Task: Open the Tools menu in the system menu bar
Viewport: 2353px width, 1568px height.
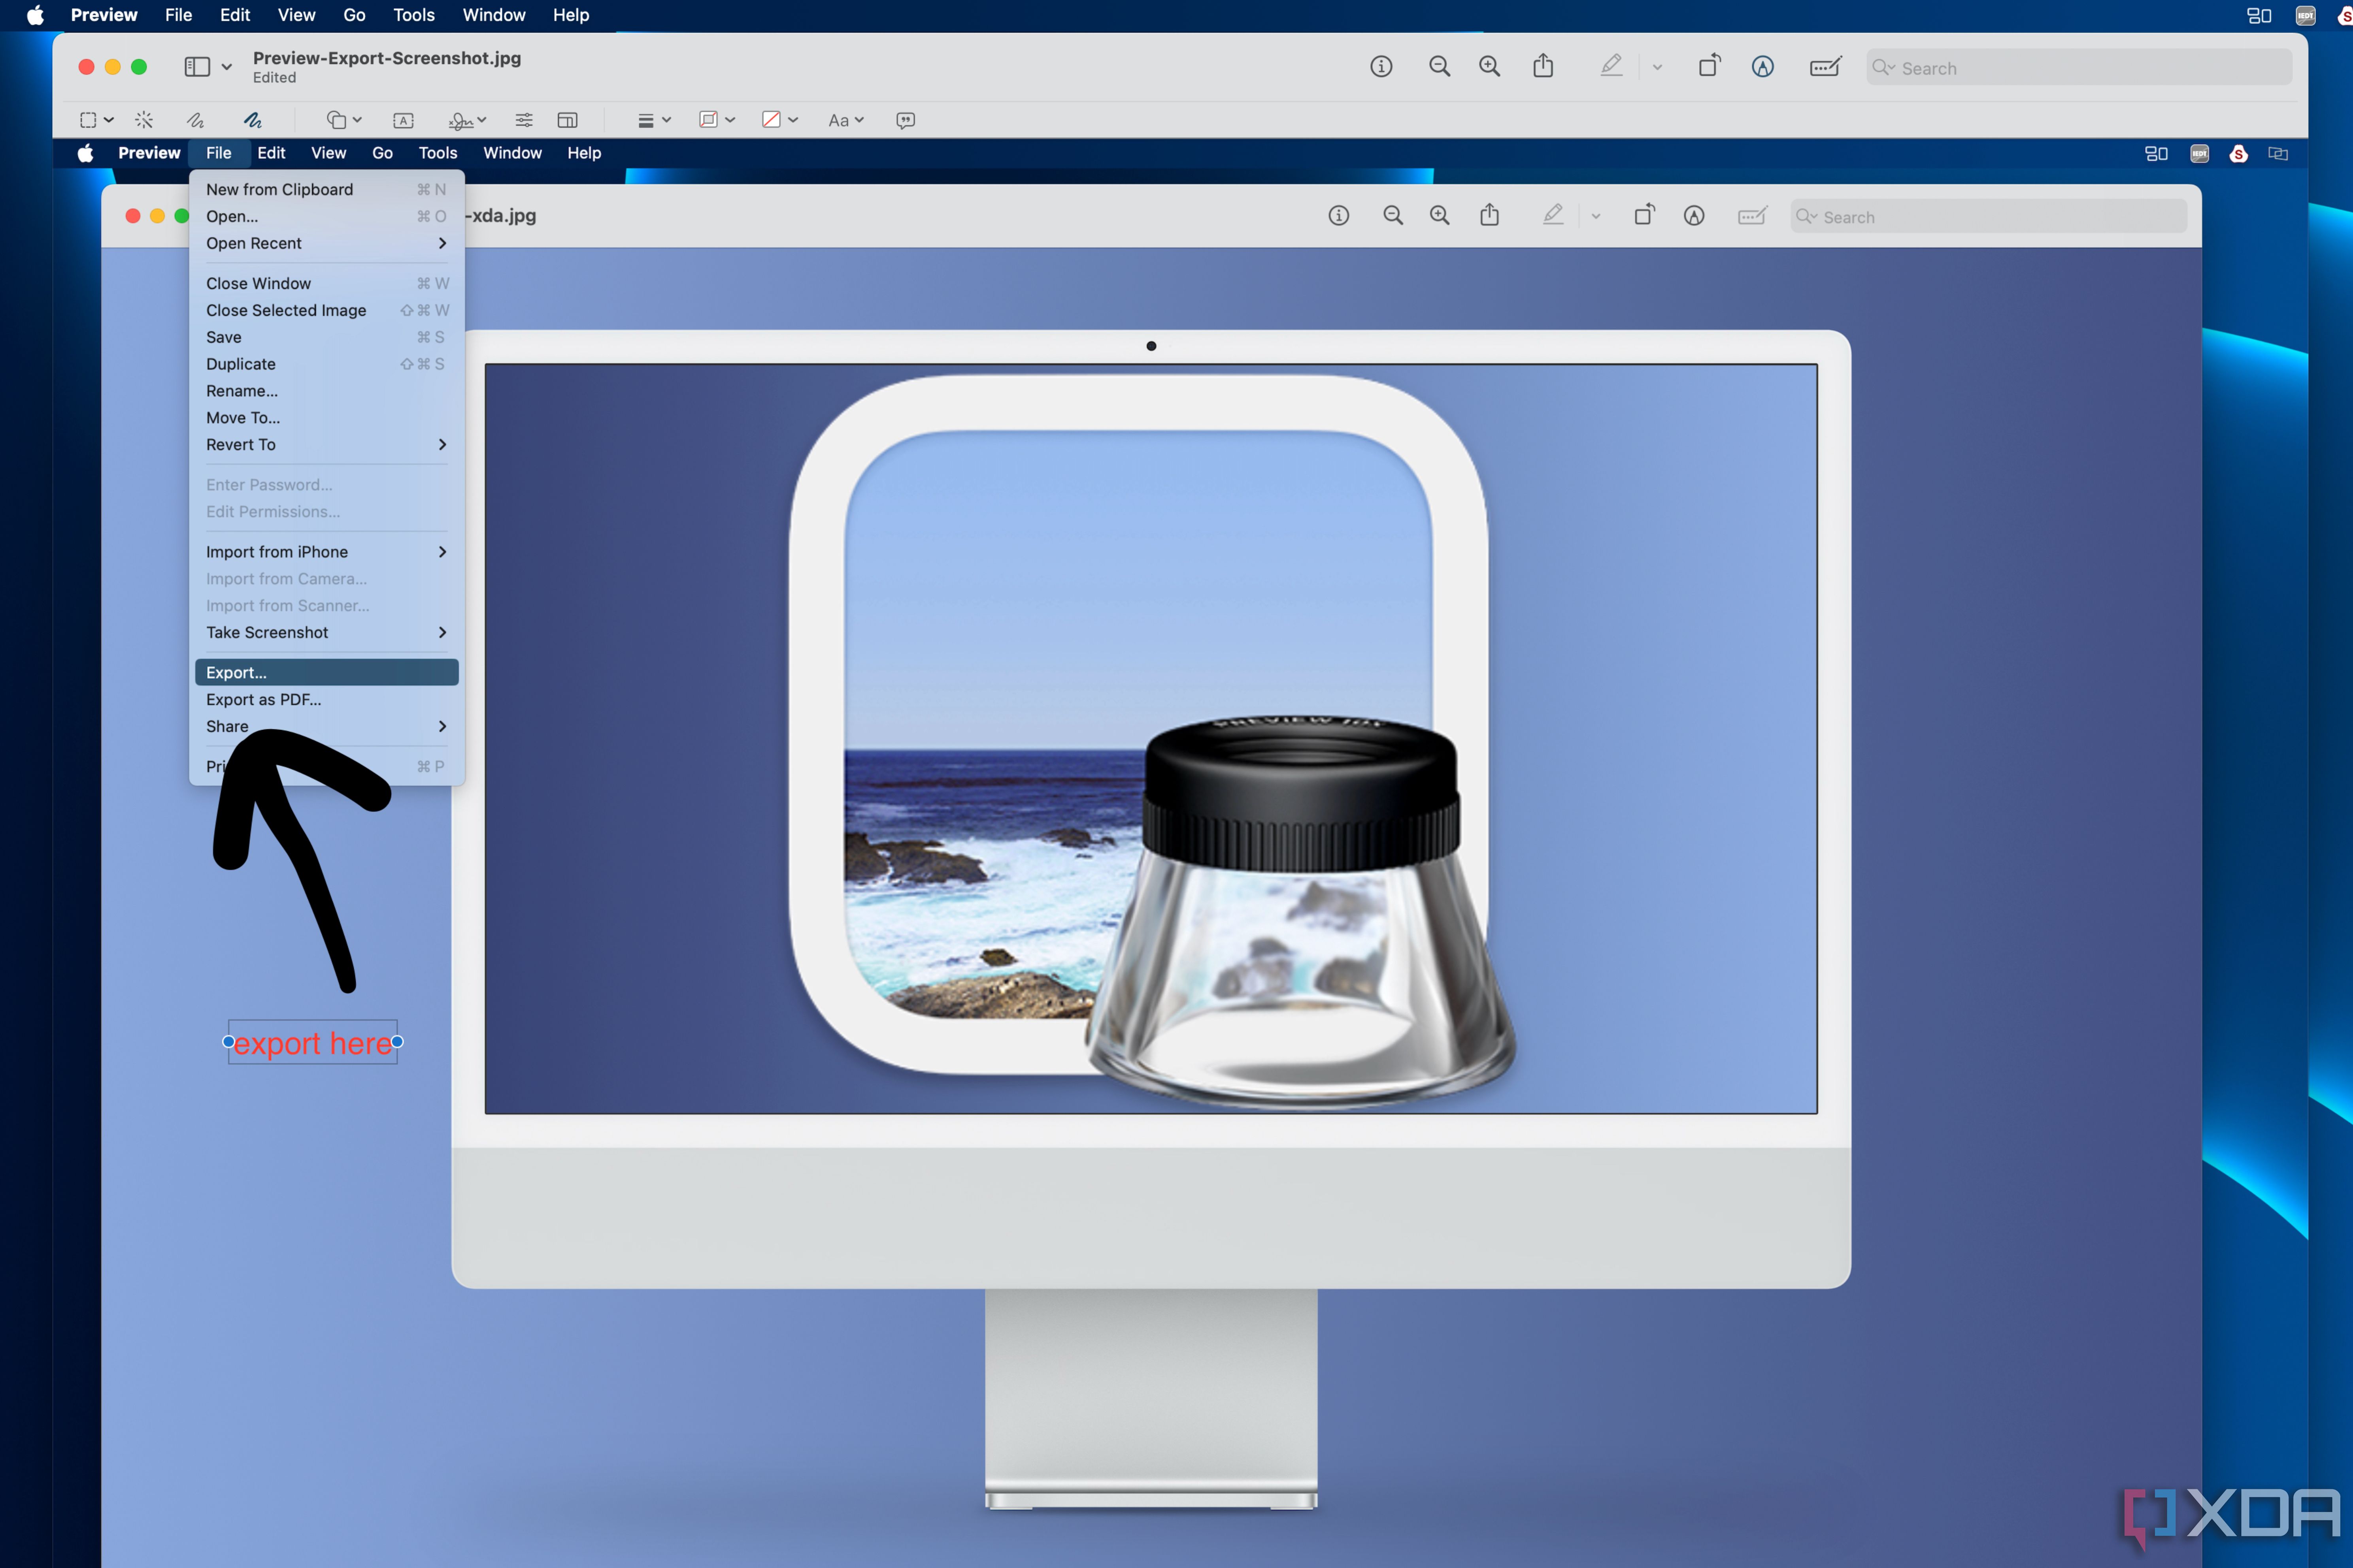Action: tap(413, 15)
